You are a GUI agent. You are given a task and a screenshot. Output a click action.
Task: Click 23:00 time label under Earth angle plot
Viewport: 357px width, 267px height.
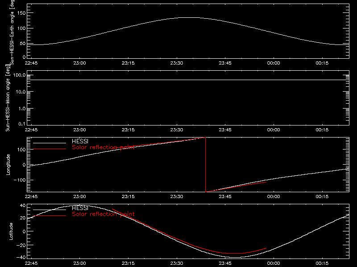[x=80, y=63]
